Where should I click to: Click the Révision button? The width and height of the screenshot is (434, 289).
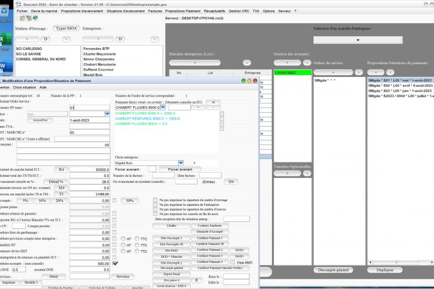pyautogui.click(x=123, y=276)
